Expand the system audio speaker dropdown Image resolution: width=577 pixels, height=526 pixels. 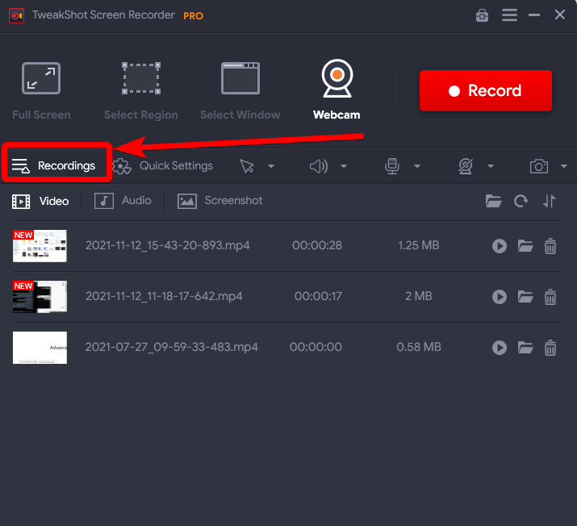(x=344, y=166)
